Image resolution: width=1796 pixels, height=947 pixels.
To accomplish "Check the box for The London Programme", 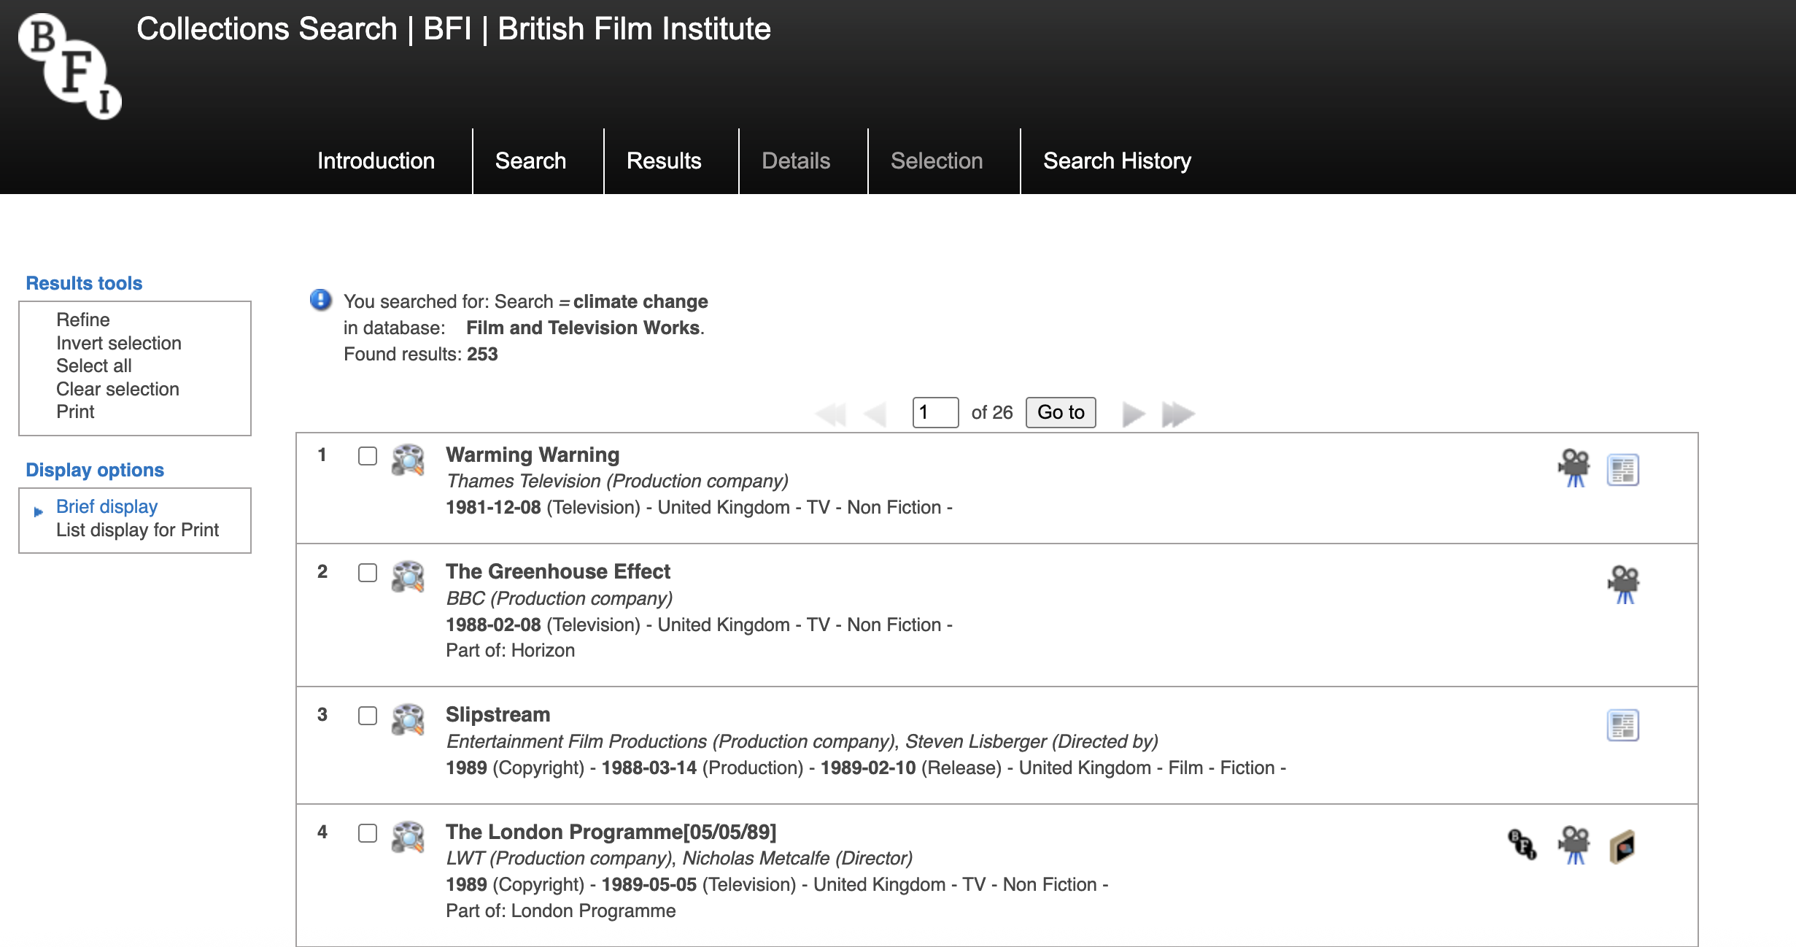I will tap(368, 833).
